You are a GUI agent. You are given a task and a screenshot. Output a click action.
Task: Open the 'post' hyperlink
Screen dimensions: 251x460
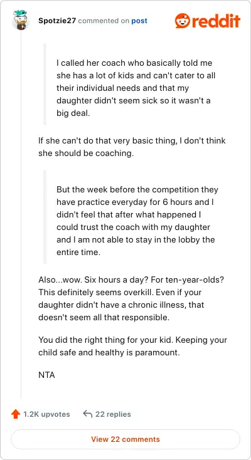[139, 21]
